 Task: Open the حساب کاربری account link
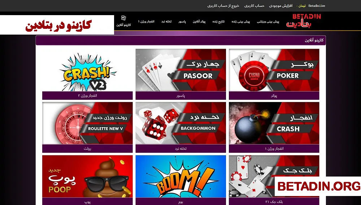point(254,6)
